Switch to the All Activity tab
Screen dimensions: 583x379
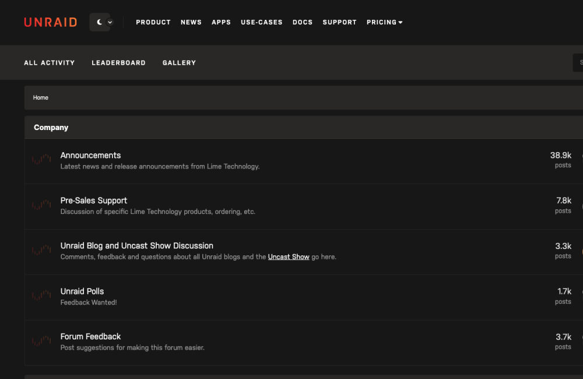point(50,63)
